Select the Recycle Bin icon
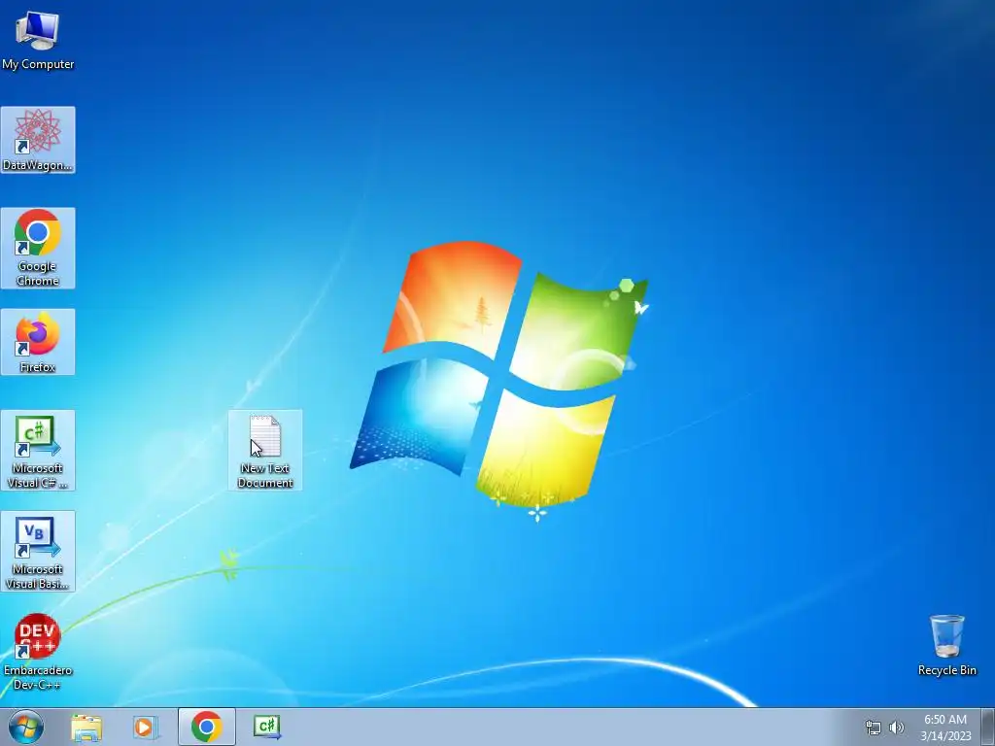995x746 pixels. point(946,645)
